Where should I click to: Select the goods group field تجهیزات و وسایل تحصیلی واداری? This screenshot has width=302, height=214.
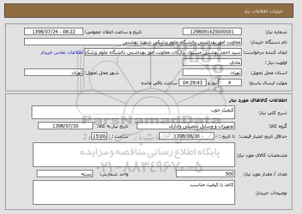click(186, 126)
